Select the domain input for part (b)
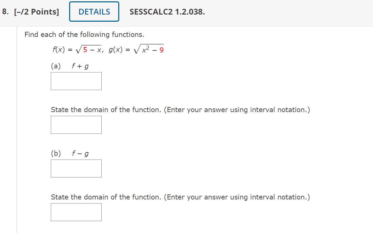 (76, 212)
